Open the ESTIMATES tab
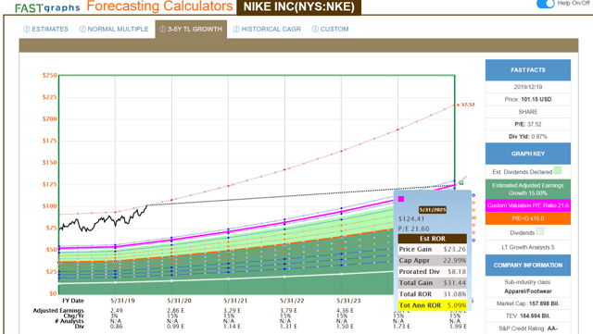This screenshot has height=334, width=593. coord(50,29)
